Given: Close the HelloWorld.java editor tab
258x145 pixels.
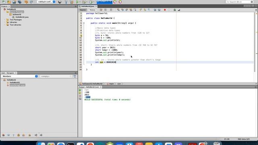Looking at the screenshot, I should 96,6.
